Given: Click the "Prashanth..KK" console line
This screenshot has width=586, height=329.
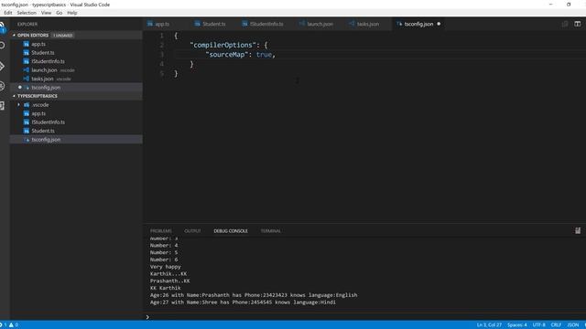Looking at the screenshot, I should click(170, 281).
